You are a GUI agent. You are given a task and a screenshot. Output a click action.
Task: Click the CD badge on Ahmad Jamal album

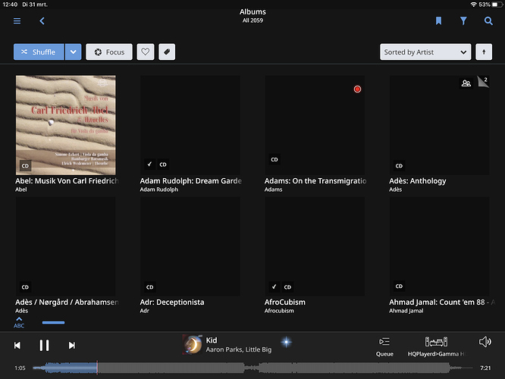tap(399, 286)
